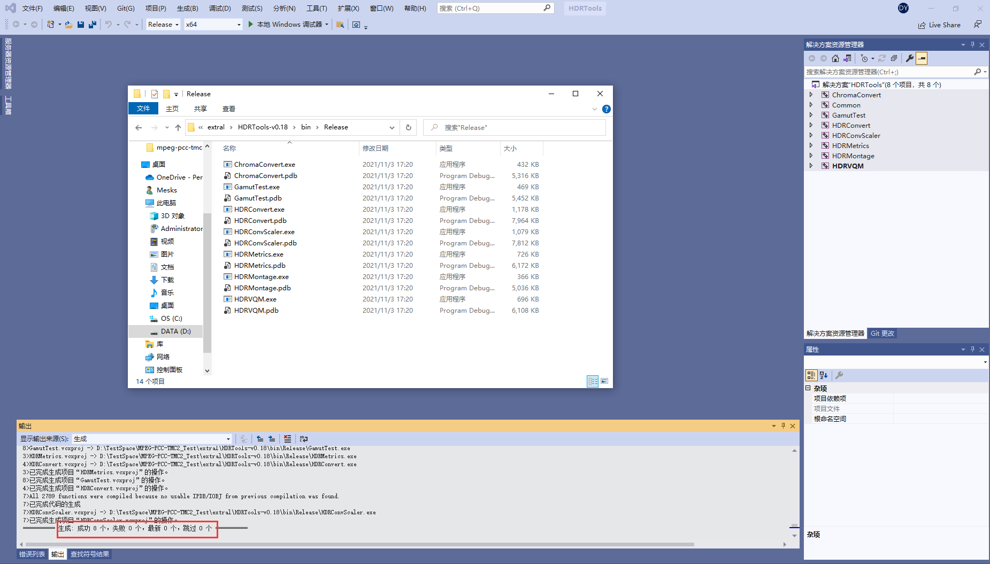The width and height of the screenshot is (990, 564).
Task: Open the 调试(D) debug menu
Action: [x=220, y=8]
